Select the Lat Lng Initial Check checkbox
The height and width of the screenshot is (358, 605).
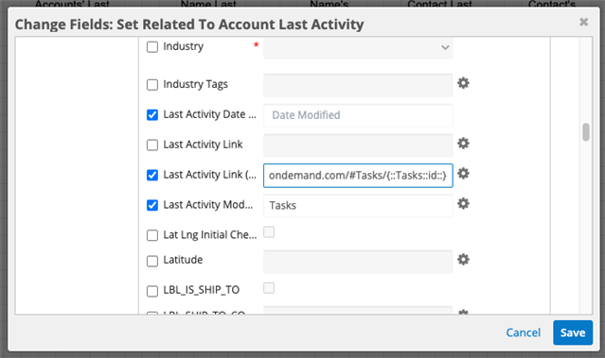152,235
